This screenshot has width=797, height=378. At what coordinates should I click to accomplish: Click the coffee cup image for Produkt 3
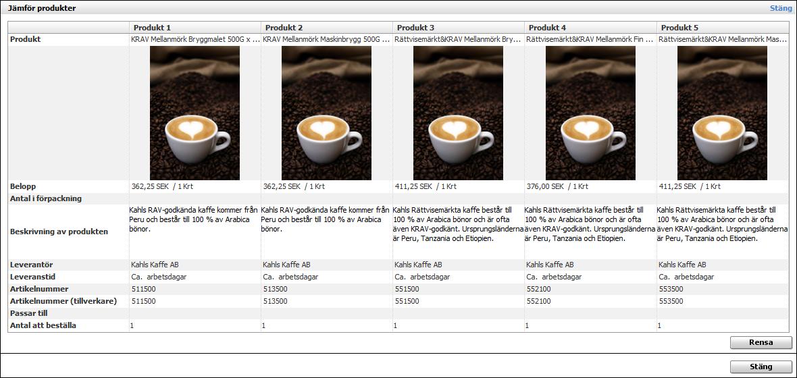pyautogui.click(x=458, y=113)
